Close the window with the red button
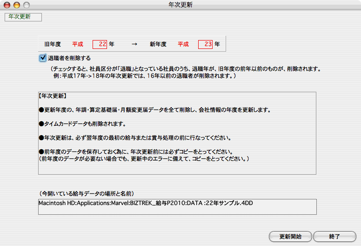The width and height of the screenshot is (361, 246). [x=7, y=5]
